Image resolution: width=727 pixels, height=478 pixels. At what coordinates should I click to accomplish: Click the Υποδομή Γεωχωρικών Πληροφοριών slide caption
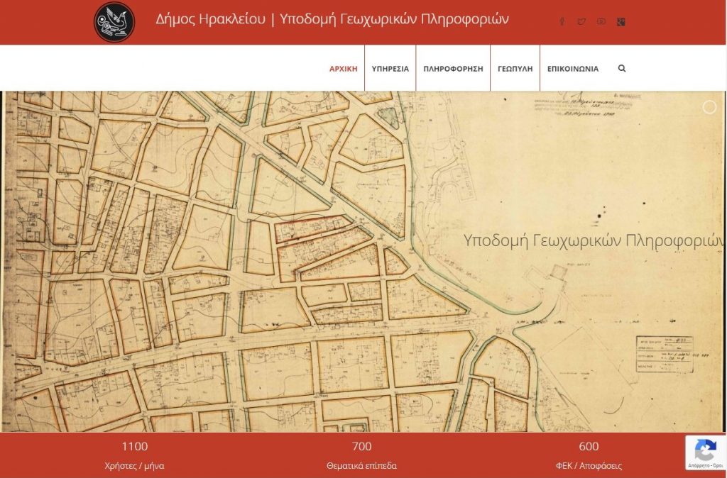pyautogui.click(x=594, y=241)
